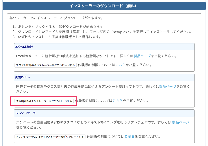Click step 1 text ボタンをクリックすると、即ダウンロードが始まります。
Image resolution: width=208 pixels, height=146 pixels.
click(61, 27)
